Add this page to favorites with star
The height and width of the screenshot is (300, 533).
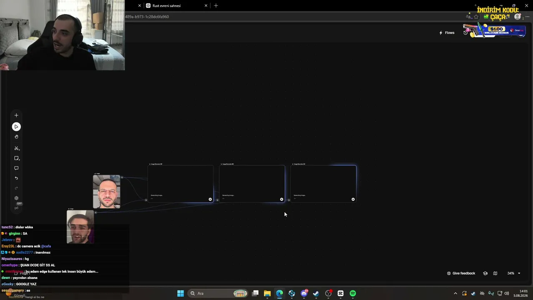(476, 17)
